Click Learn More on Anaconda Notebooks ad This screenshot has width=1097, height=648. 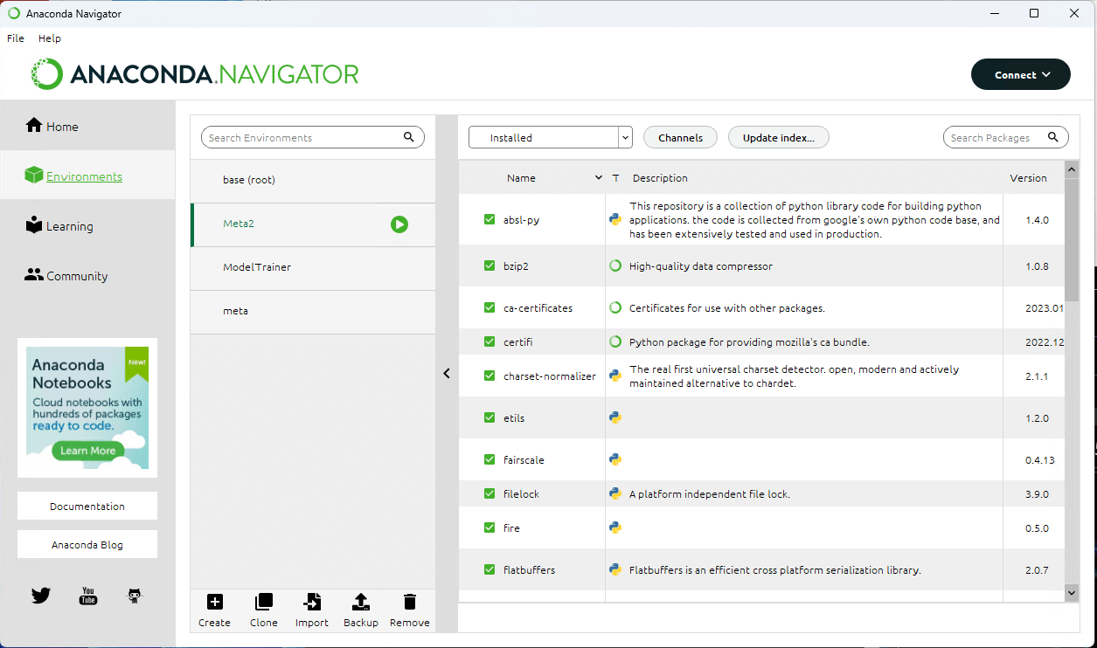click(87, 451)
